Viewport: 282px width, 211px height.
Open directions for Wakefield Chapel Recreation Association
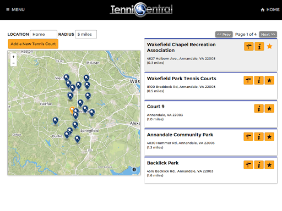(249, 47)
